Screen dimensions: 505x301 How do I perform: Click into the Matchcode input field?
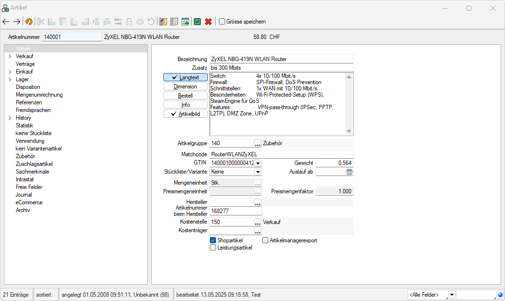click(x=281, y=154)
